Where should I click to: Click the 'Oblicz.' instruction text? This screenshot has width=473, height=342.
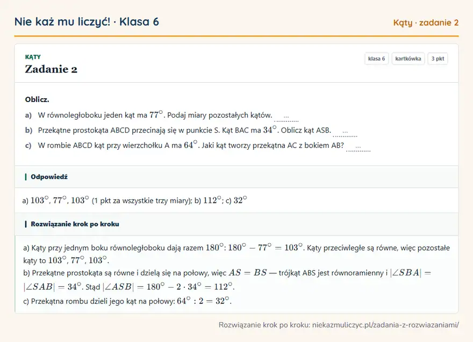click(x=37, y=99)
